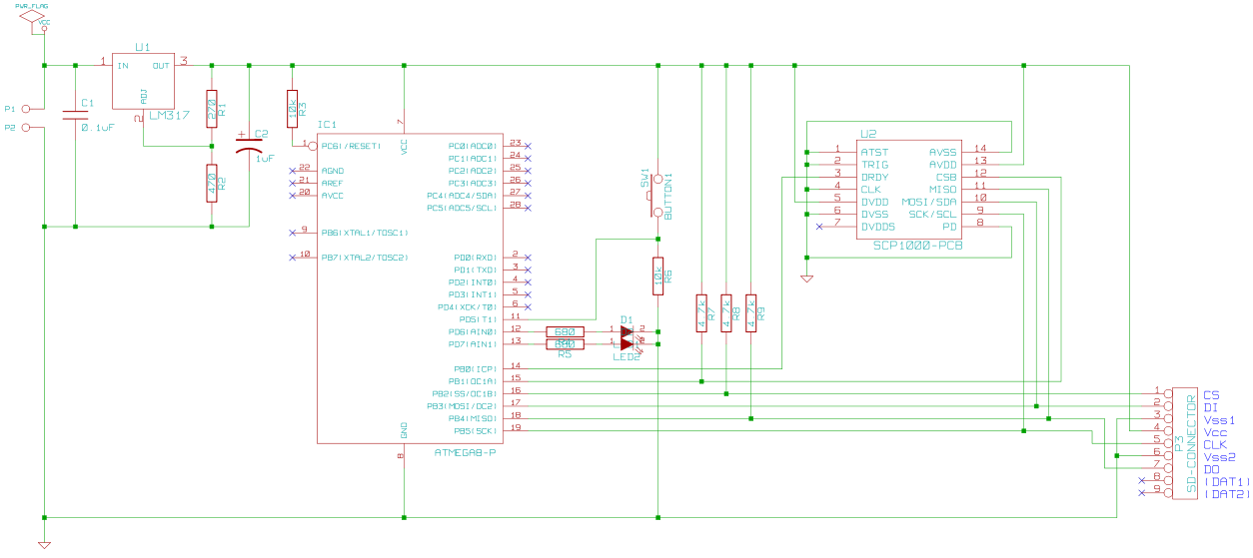1253x558 pixels.
Task: Select the IDAT2 label on SD connector
Action: 1227,494
